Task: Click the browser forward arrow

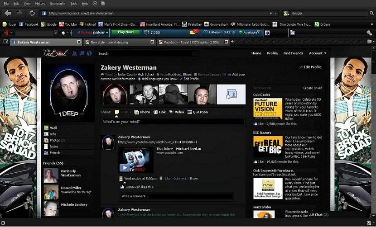Action: (19, 13)
